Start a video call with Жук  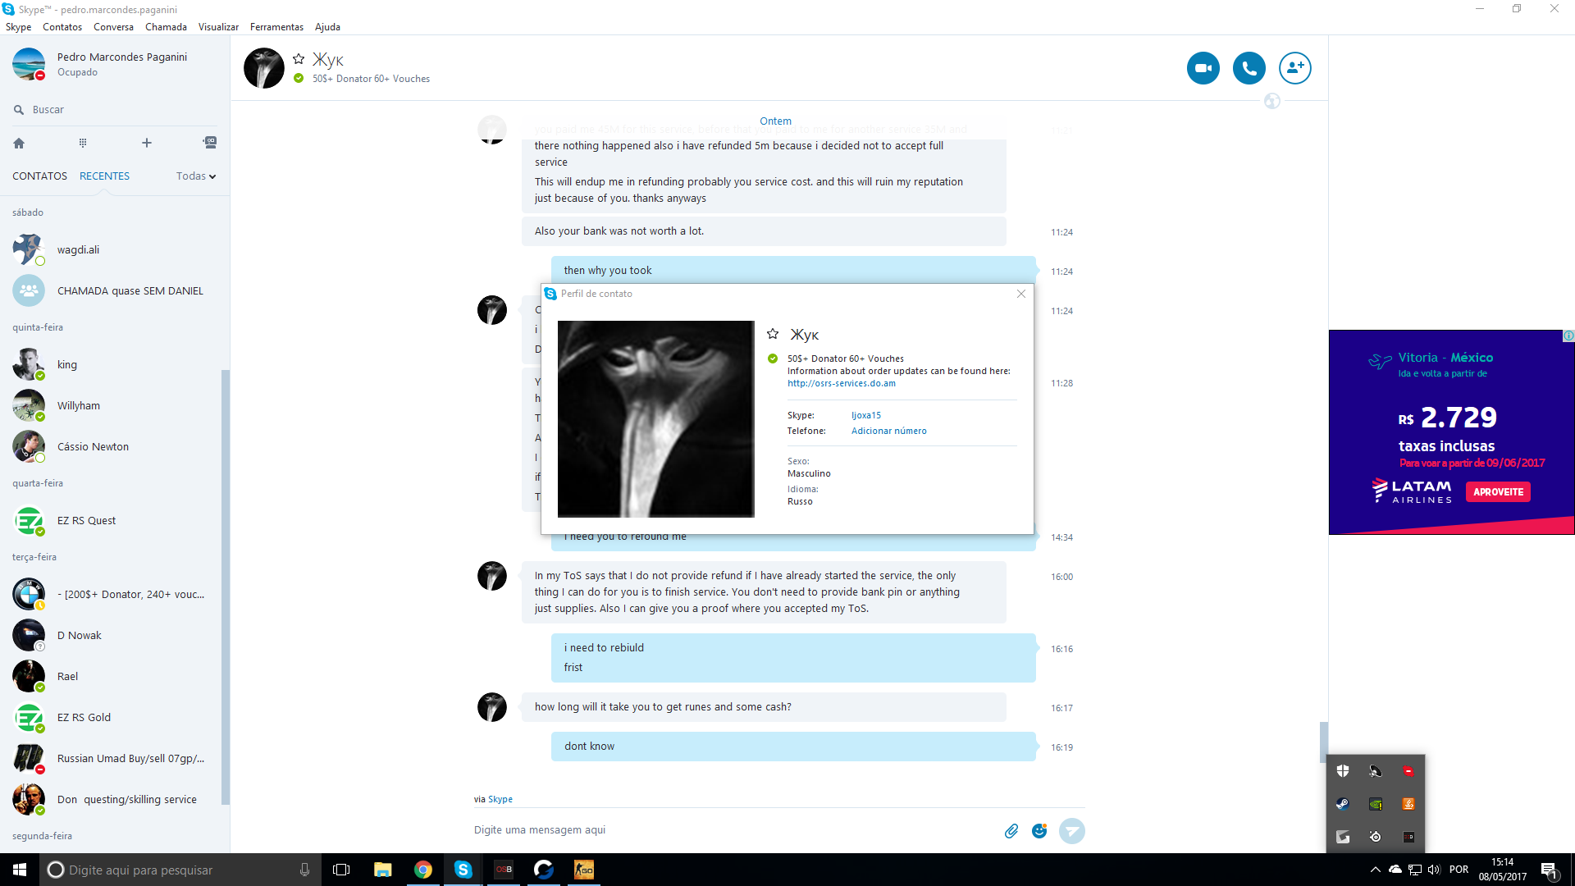[x=1203, y=68]
